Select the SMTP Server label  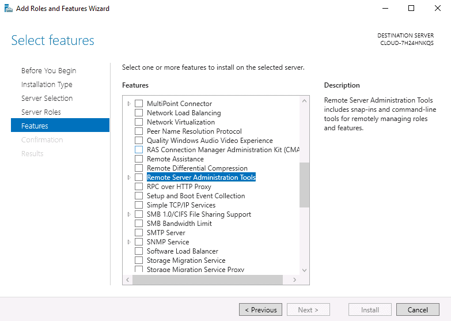pos(166,232)
